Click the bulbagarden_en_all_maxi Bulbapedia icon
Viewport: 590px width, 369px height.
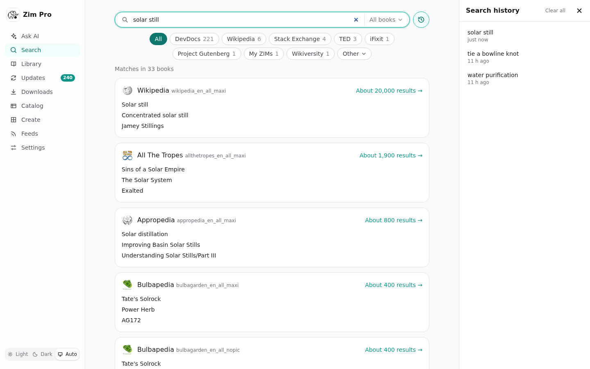127,285
